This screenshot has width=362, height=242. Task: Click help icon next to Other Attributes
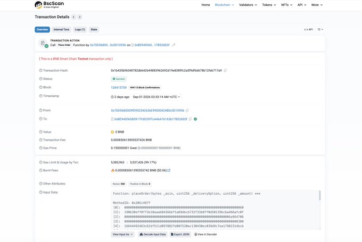(40, 183)
